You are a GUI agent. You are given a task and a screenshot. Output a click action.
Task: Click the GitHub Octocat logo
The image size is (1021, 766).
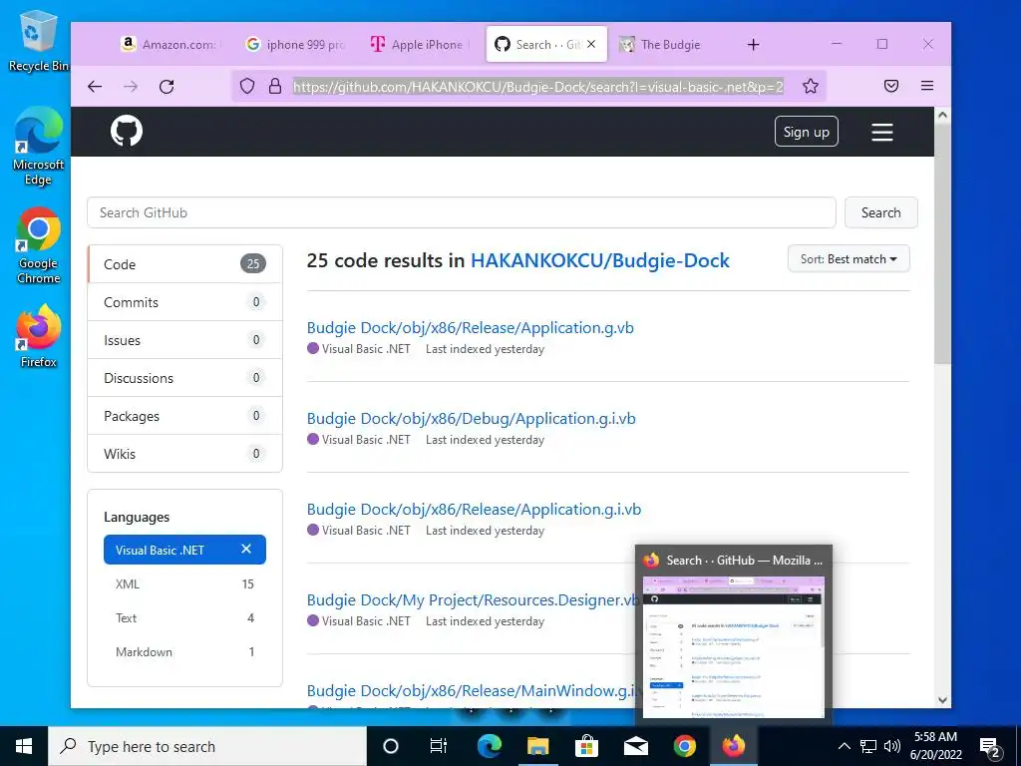coord(127,131)
